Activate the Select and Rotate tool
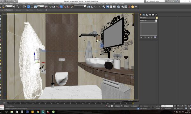Image resolution: width=191 pixels, height=114 pixels. click(x=32, y=7)
